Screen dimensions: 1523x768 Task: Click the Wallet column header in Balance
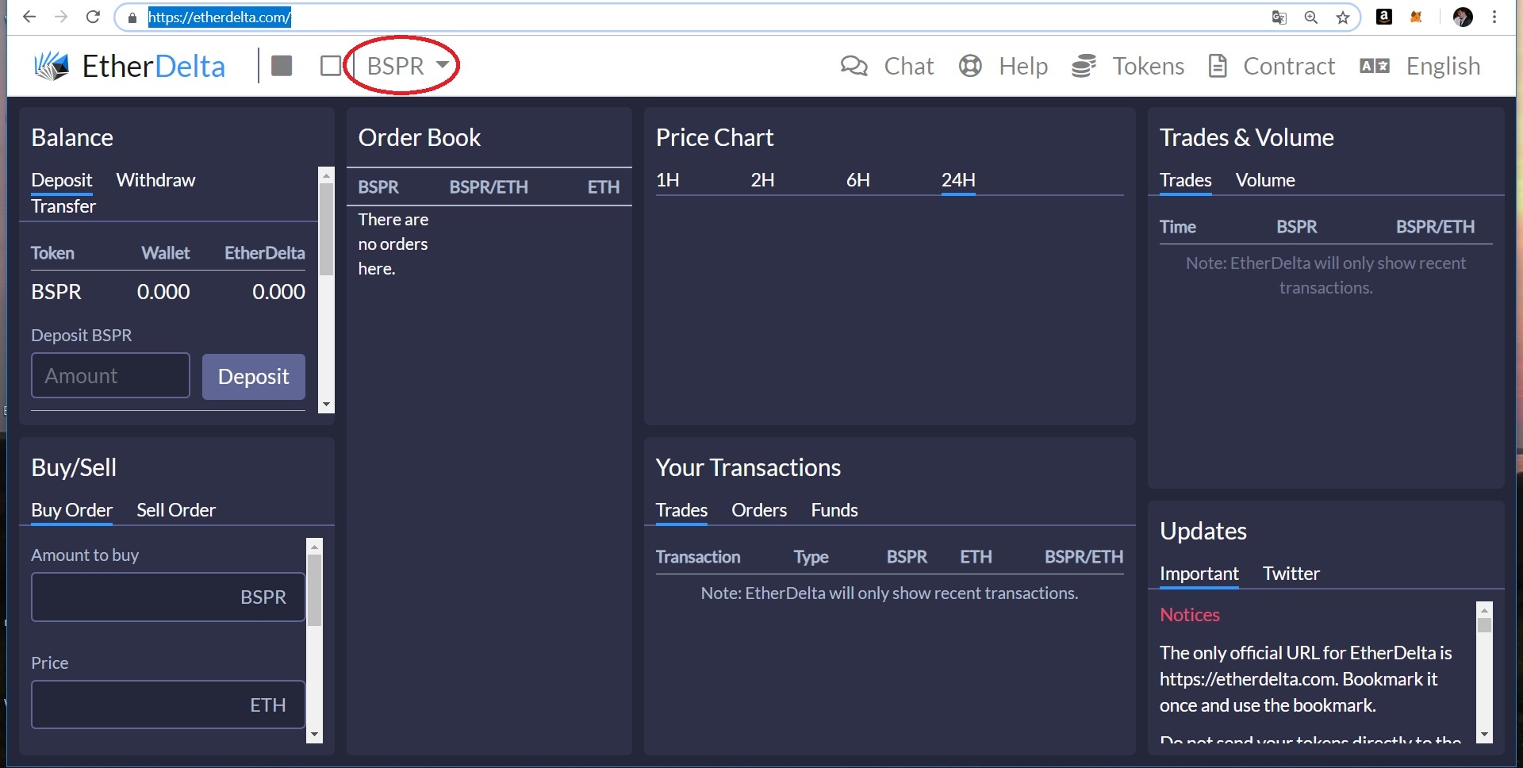pyautogui.click(x=166, y=253)
